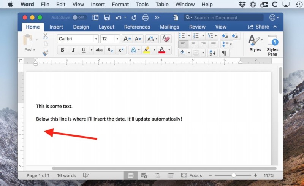Click the Share button
The height and width of the screenshot is (186, 304).
[x=258, y=27]
